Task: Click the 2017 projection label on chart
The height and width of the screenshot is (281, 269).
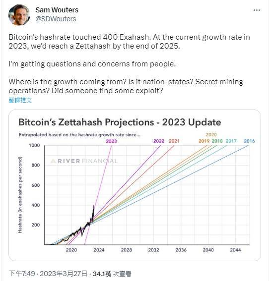Action: click(231, 141)
